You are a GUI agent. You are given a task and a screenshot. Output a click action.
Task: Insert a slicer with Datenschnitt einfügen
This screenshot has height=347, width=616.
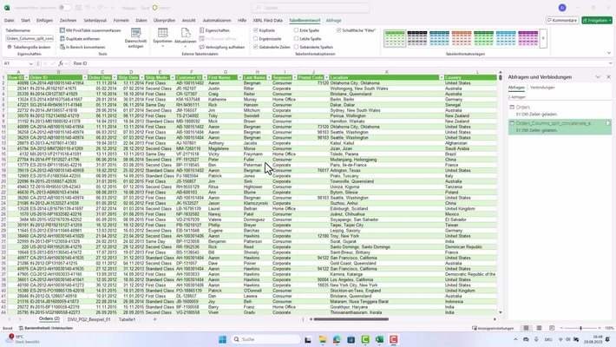(x=135, y=38)
